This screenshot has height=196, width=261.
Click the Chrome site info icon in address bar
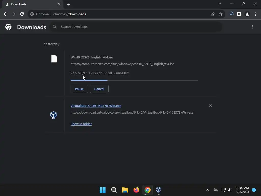pos(32,14)
